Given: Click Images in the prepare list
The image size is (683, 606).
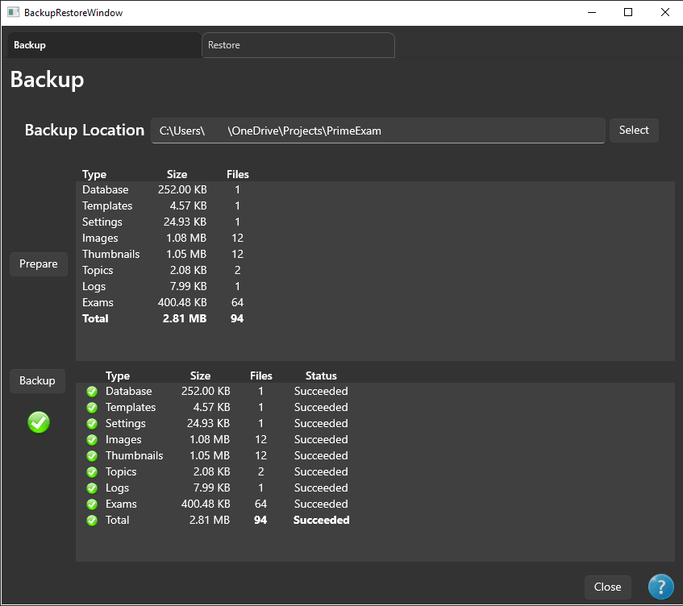Looking at the screenshot, I should pos(100,239).
